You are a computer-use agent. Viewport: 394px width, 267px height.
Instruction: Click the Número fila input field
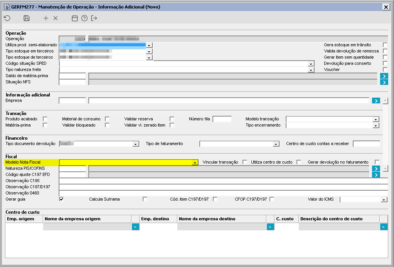pos(222,119)
